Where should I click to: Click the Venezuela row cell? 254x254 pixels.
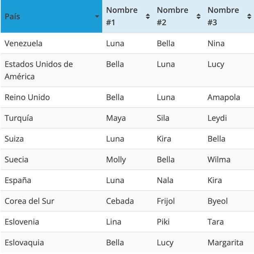[x=23, y=43]
